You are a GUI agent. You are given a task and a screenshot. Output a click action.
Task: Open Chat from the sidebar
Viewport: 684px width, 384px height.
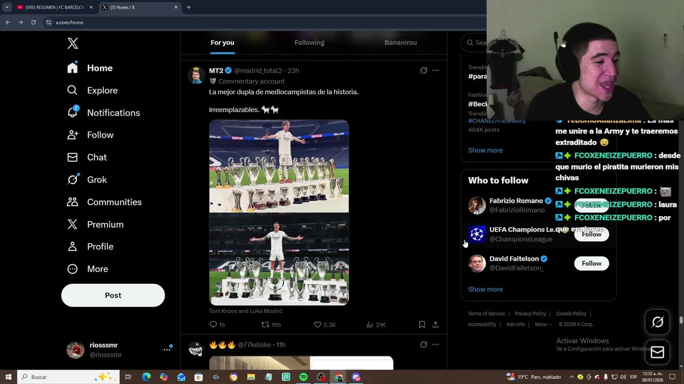pos(87,157)
